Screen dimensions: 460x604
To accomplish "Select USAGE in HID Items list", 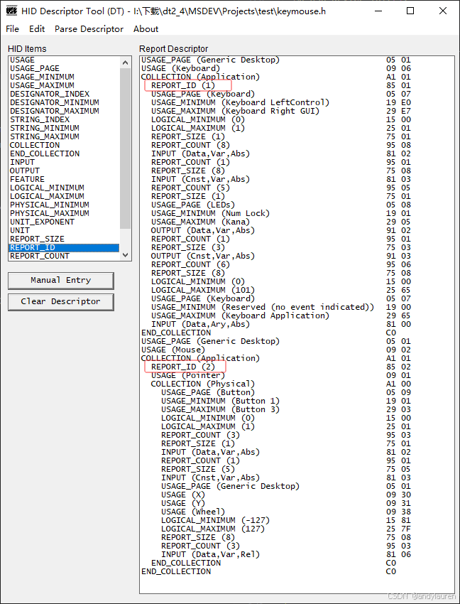I will (63, 60).
